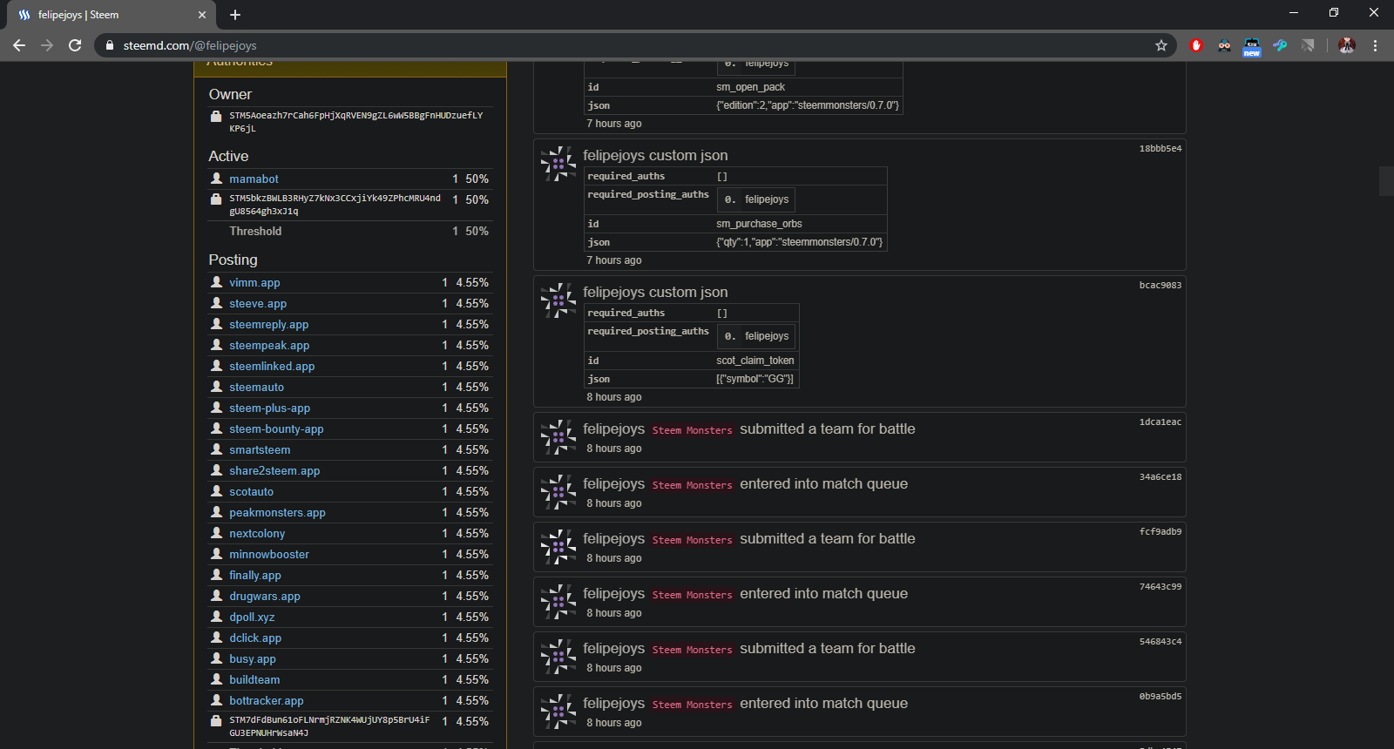
Task: Open the dpoll.xyz account link
Action: click(252, 617)
